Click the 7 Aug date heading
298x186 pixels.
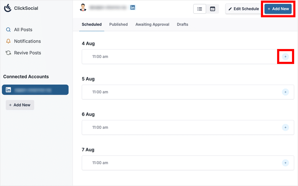click(x=88, y=150)
